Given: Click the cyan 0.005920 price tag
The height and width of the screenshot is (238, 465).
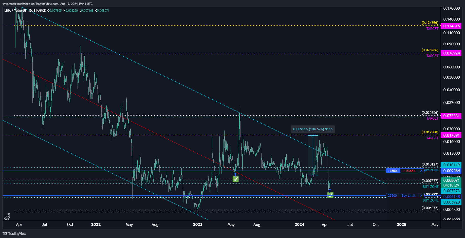Looking at the screenshot, I should point(451,202).
